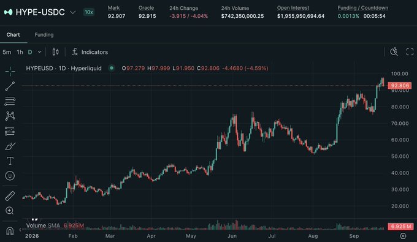Click the 24h Volume $742,350,000.25 value
This screenshot has height=242, width=417.
tap(242, 16)
